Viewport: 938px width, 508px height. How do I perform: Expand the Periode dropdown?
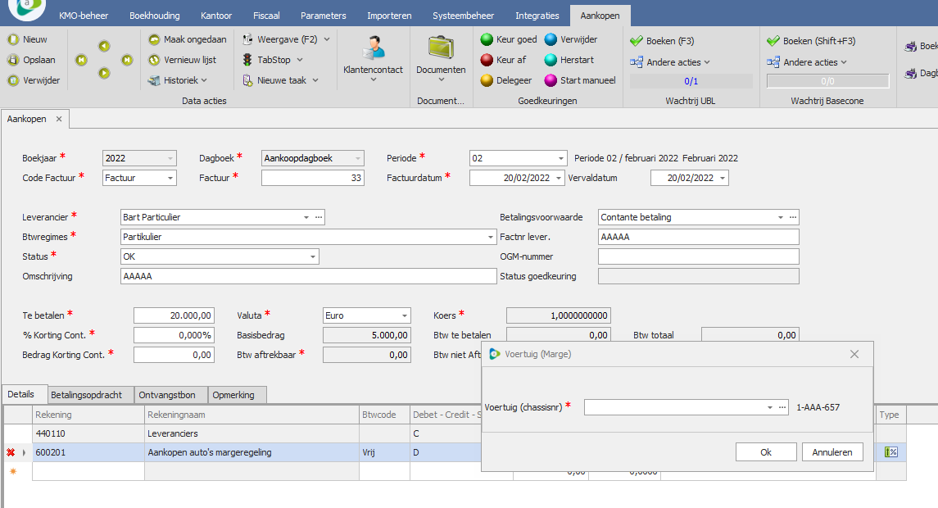tap(560, 158)
